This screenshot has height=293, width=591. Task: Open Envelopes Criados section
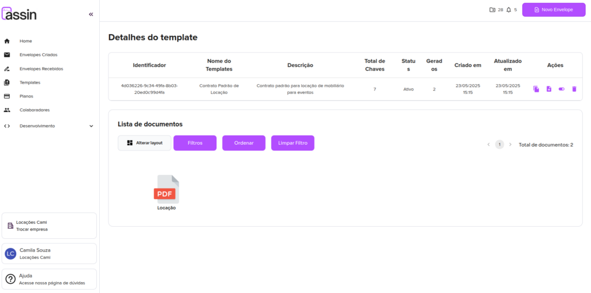pyautogui.click(x=39, y=55)
